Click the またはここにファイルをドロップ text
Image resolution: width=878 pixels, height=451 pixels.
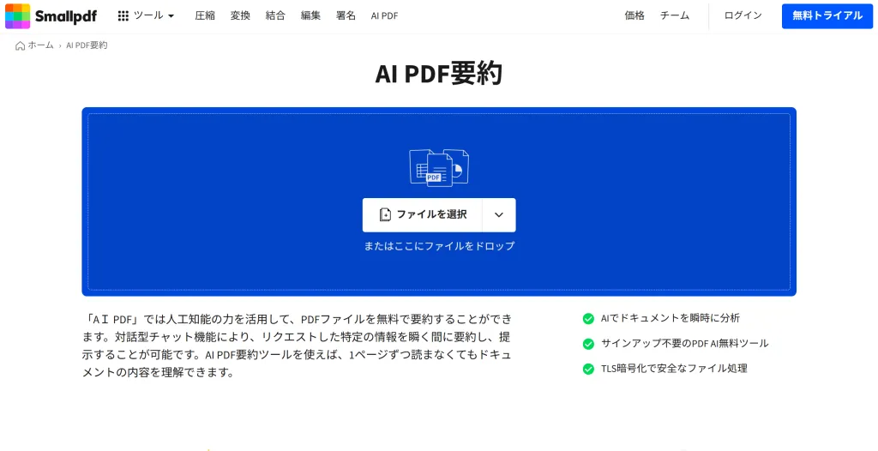pos(439,246)
